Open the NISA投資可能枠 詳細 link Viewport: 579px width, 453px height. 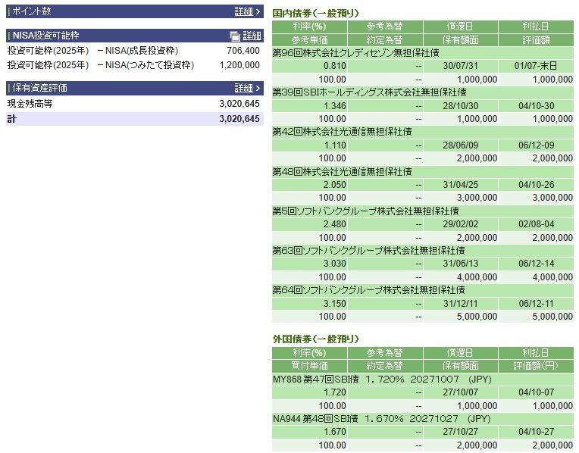pyautogui.click(x=252, y=36)
